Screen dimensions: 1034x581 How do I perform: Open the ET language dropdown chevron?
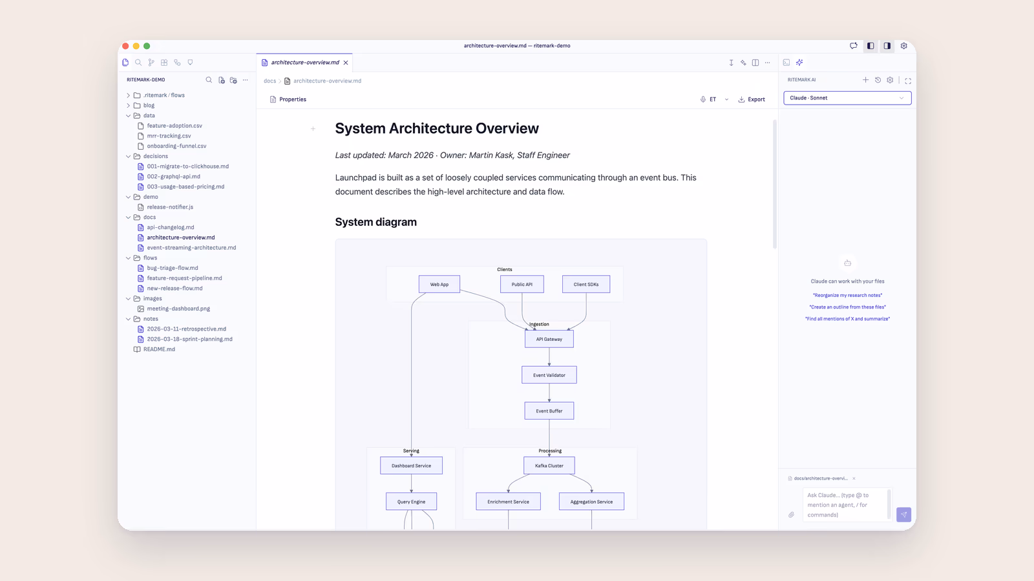click(x=726, y=99)
